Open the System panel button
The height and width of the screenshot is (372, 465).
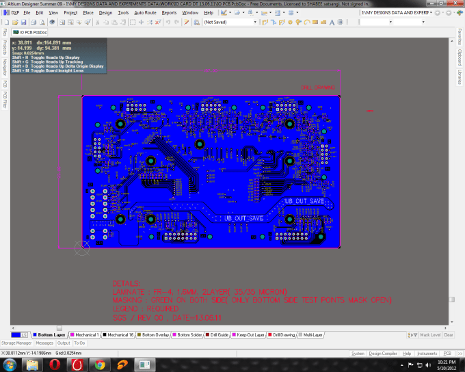click(358, 354)
